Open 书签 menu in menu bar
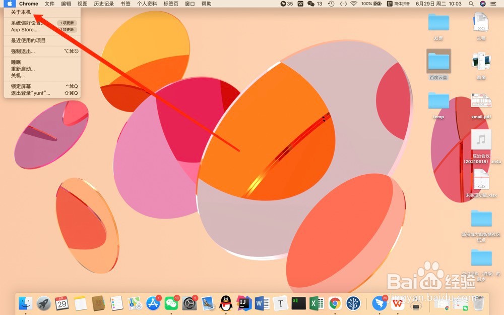Image resolution: width=504 pixels, height=315 pixels. (125, 4)
